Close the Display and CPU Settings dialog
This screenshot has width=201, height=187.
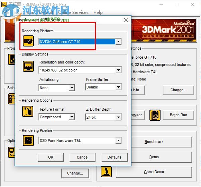point(126,20)
